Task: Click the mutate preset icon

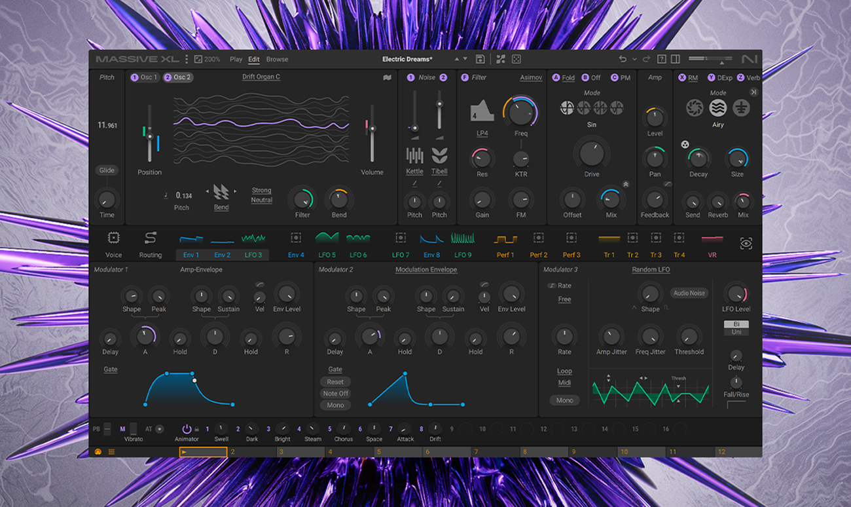Action: [501, 59]
